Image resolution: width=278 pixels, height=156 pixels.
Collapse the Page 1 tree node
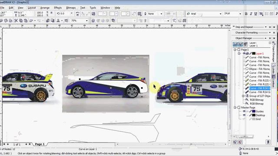click(x=235, y=50)
